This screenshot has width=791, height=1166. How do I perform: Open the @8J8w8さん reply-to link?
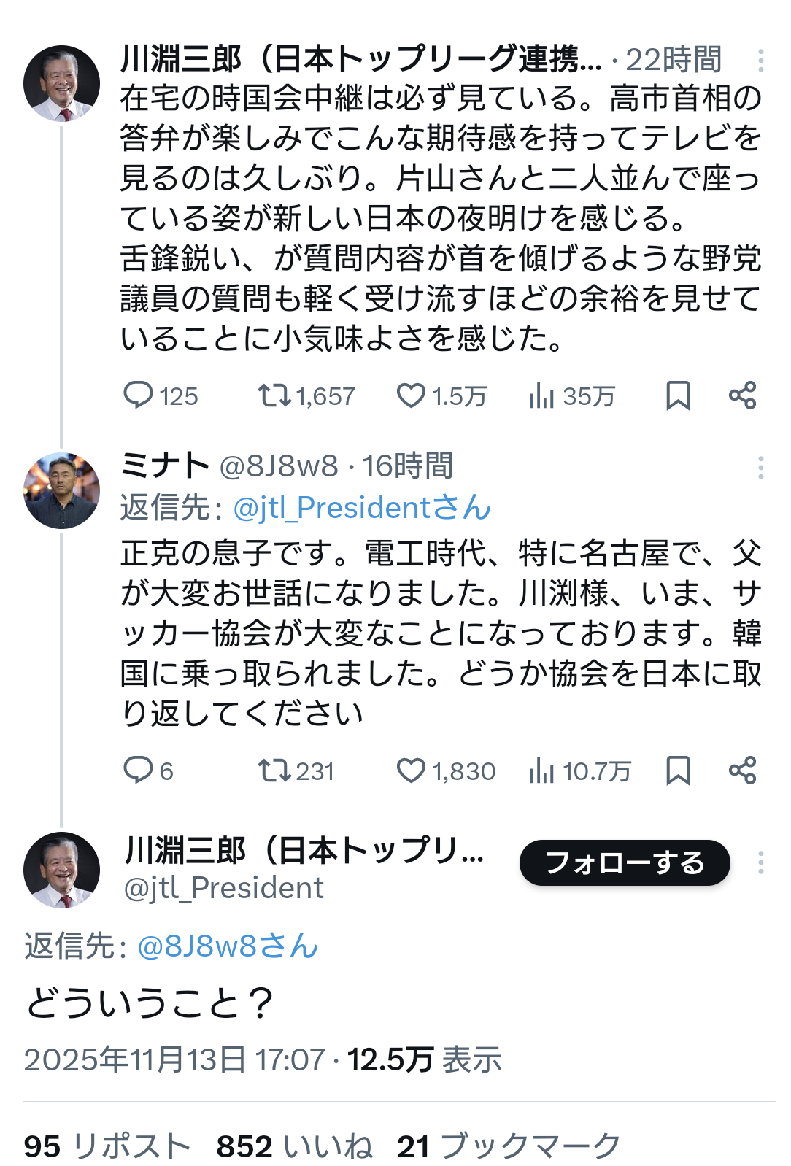click(x=227, y=946)
